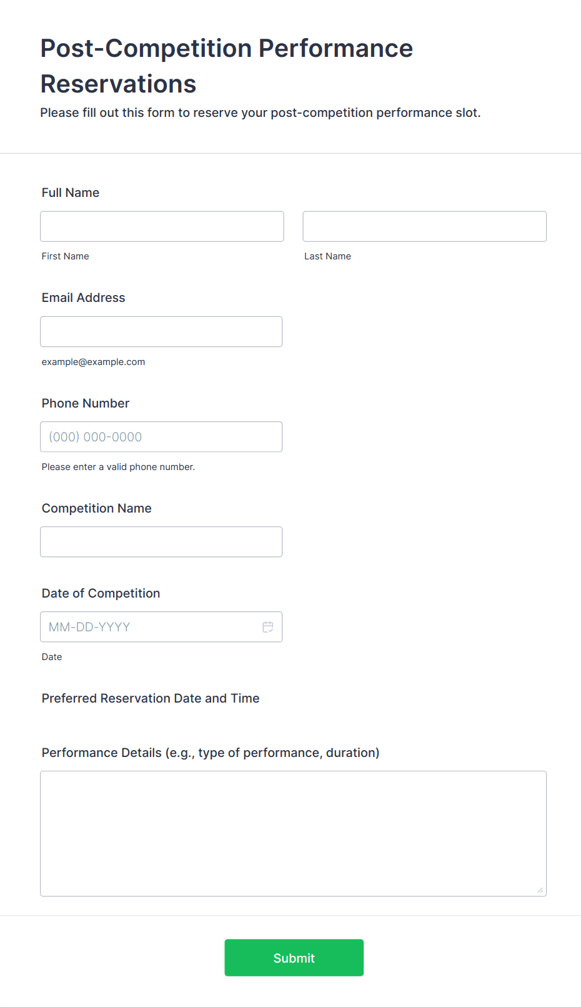Screen dimensions: 581x1007
Task: Click into the Email Address field
Action: click(x=161, y=331)
